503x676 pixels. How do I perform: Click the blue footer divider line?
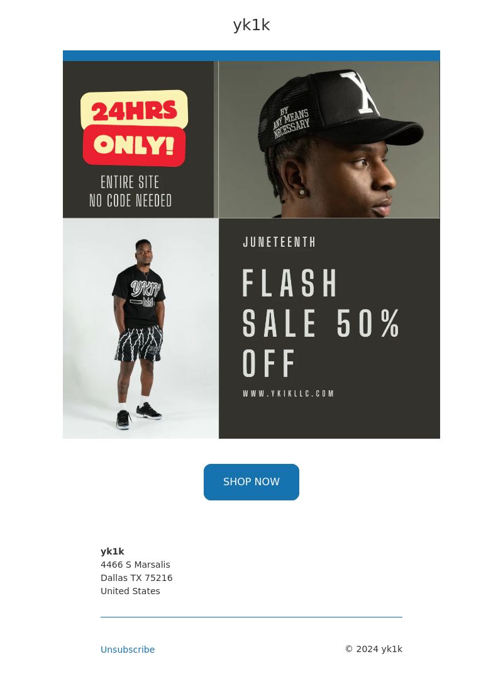click(x=251, y=617)
